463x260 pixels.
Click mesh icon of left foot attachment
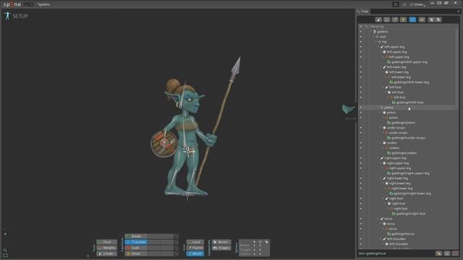point(391,97)
